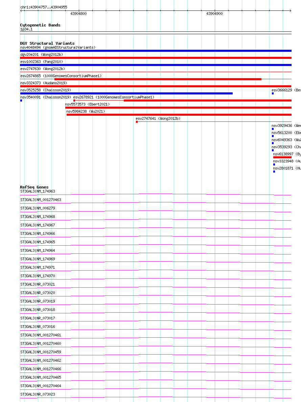The image size is (301, 402).
Task: Open variant nsv6138997 label
Action: [x=287, y=154]
